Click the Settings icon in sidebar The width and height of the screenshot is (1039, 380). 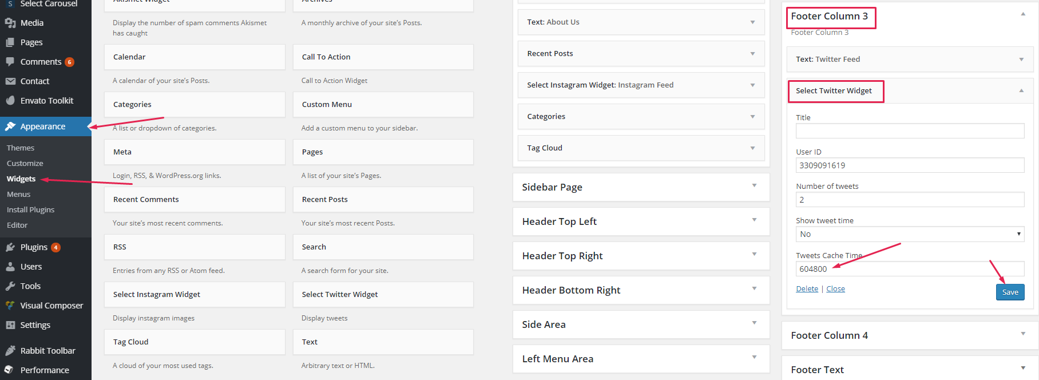(x=10, y=325)
